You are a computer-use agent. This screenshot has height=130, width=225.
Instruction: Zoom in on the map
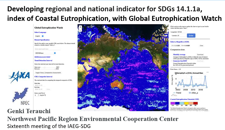click(80, 26)
